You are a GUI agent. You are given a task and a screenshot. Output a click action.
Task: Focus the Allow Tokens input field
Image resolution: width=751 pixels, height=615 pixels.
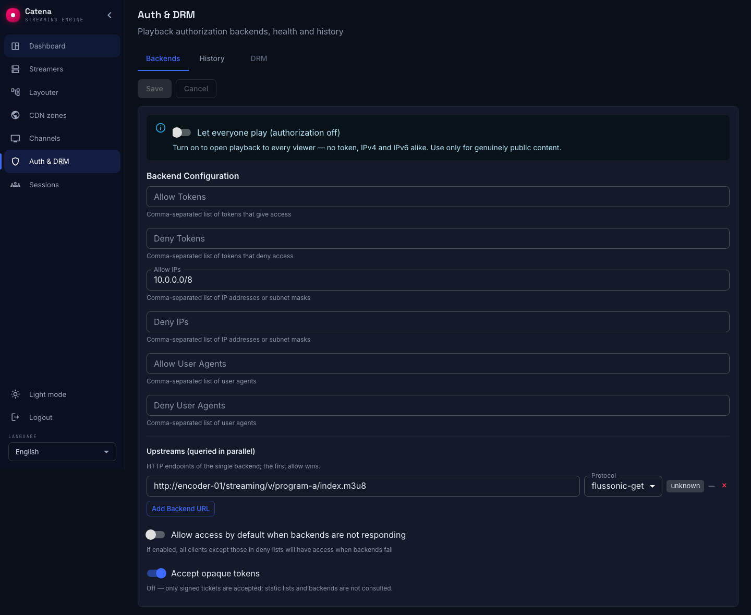438,197
